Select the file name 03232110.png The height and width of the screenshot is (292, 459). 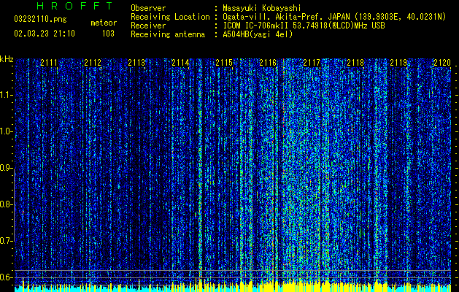coord(40,19)
